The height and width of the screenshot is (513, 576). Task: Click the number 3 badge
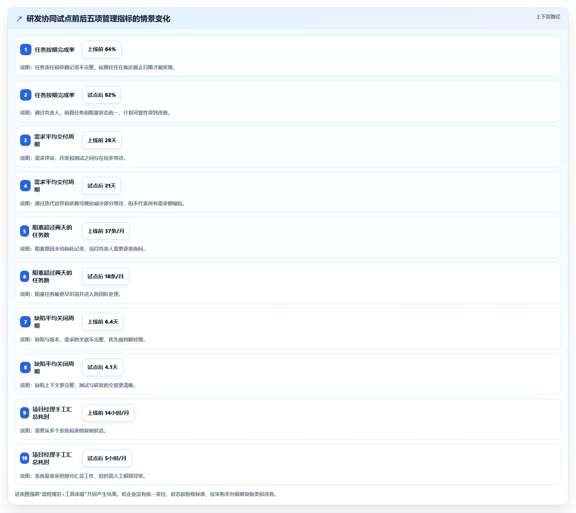25,140
